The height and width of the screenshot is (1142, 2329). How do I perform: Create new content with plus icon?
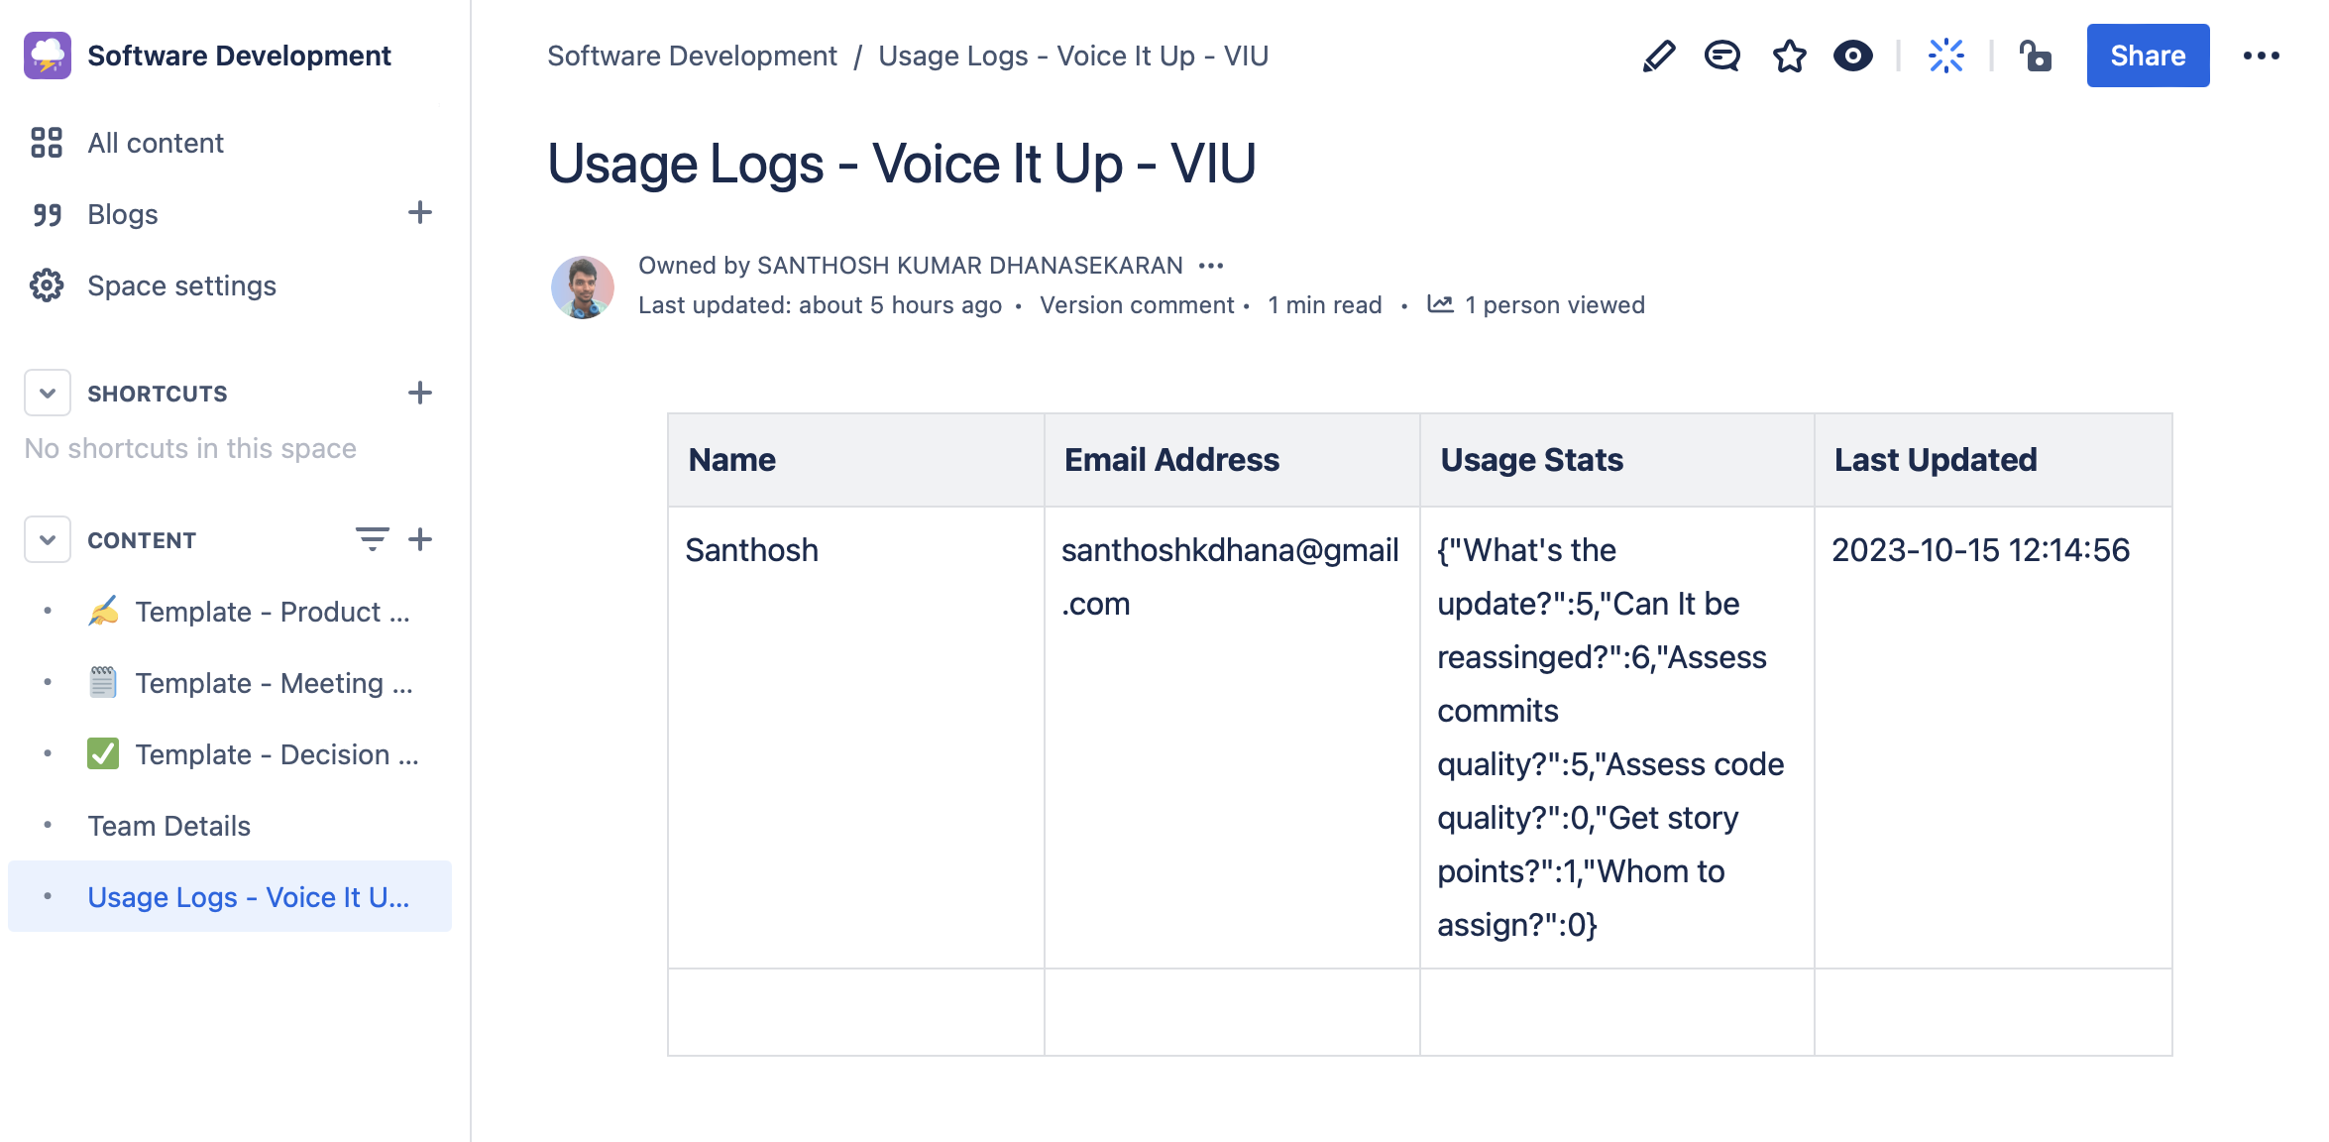coord(420,539)
